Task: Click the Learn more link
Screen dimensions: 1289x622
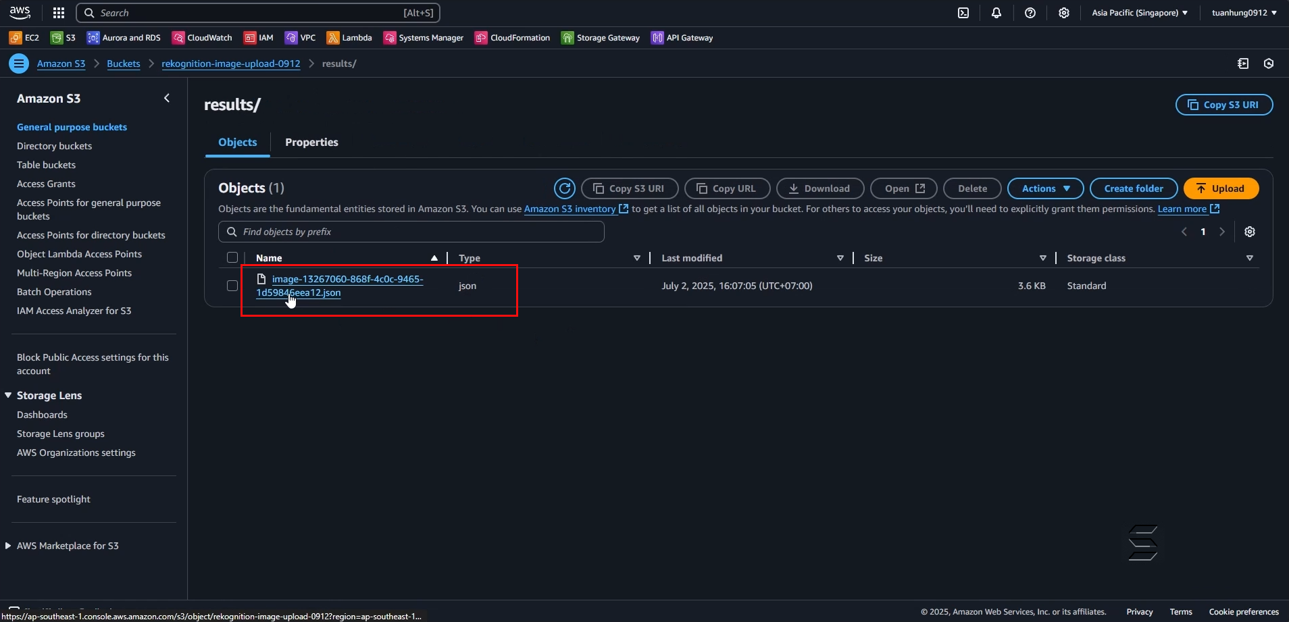Action: (x=1188, y=209)
